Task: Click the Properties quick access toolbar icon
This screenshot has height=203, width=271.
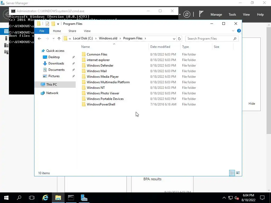Action: click(x=47, y=24)
